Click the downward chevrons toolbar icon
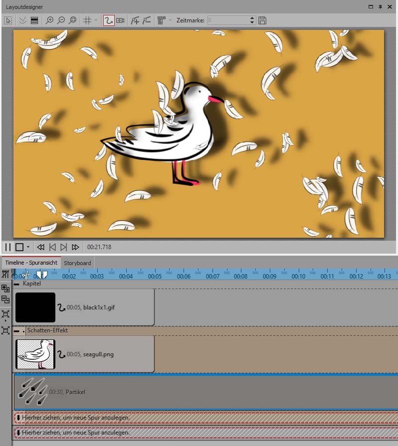The image size is (398, 446). click(23, 20)
